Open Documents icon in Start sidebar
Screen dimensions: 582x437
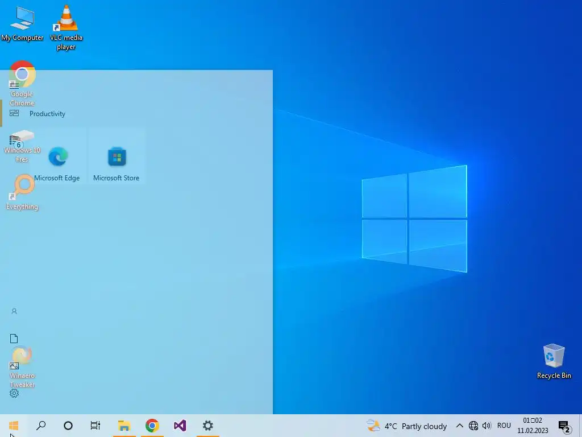coord(14,339)
